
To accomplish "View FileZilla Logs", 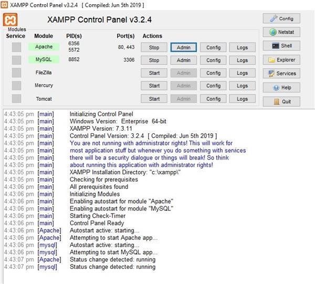I will tap(242, 73).
